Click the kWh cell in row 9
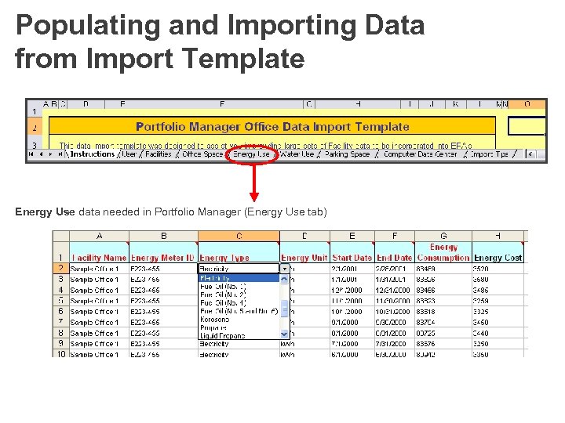This screenshot has width=565, height=423. [304, 344]
